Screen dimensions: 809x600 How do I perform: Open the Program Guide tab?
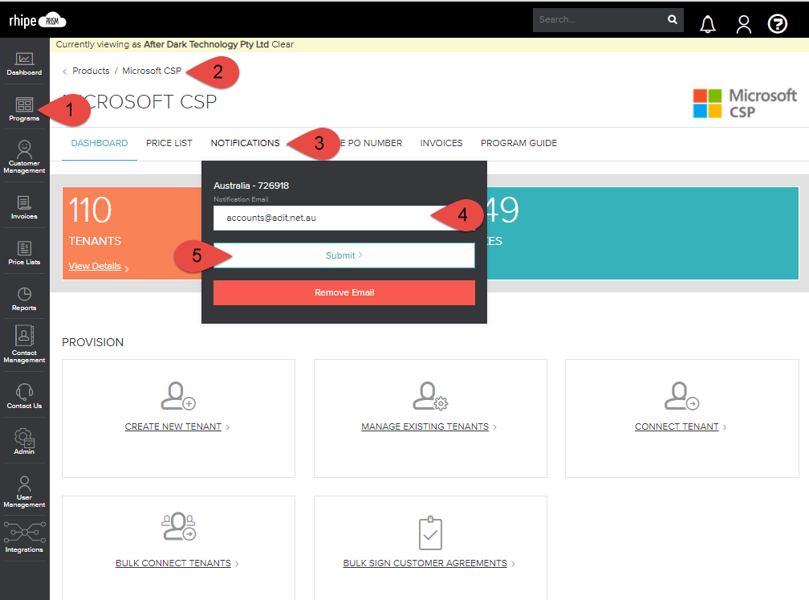(518, 143)
